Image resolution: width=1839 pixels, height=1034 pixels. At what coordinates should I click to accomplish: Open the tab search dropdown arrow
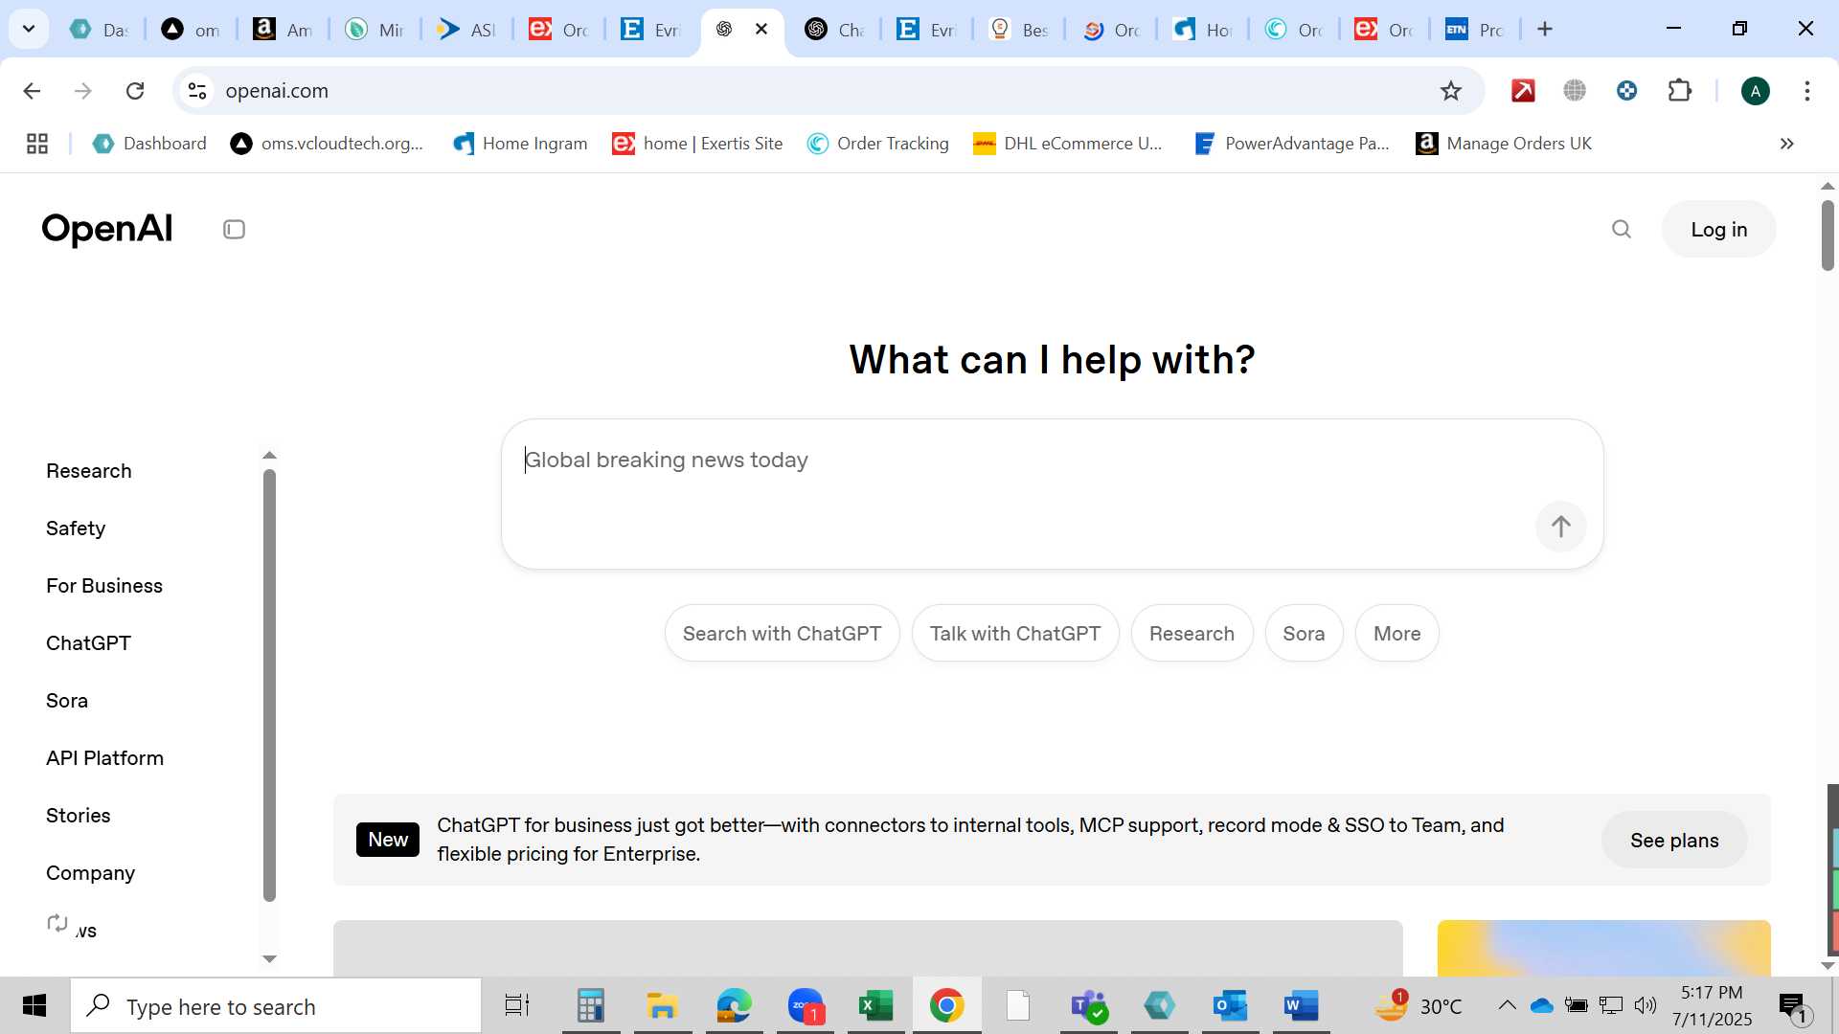point(29,29)
